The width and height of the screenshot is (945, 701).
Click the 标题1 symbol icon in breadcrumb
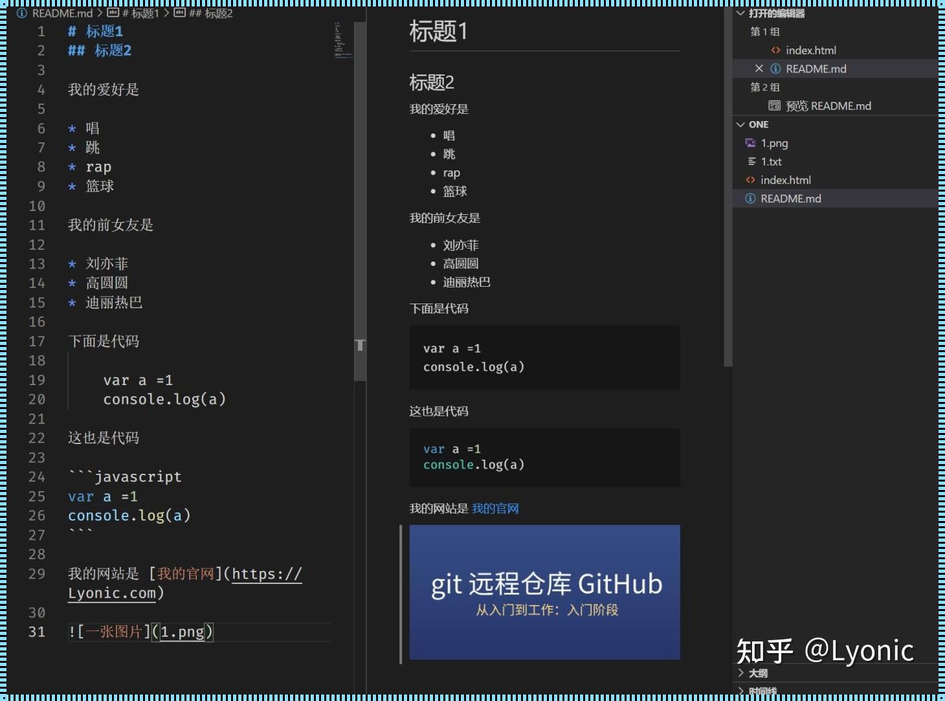(x=113, y=13)
